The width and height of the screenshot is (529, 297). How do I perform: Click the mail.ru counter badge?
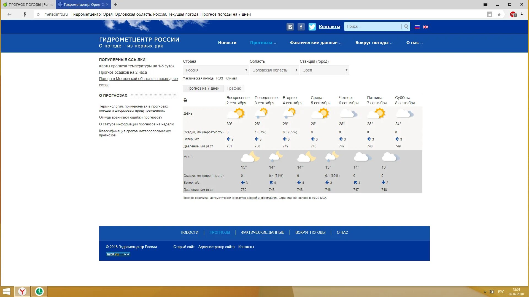[118, 254]
